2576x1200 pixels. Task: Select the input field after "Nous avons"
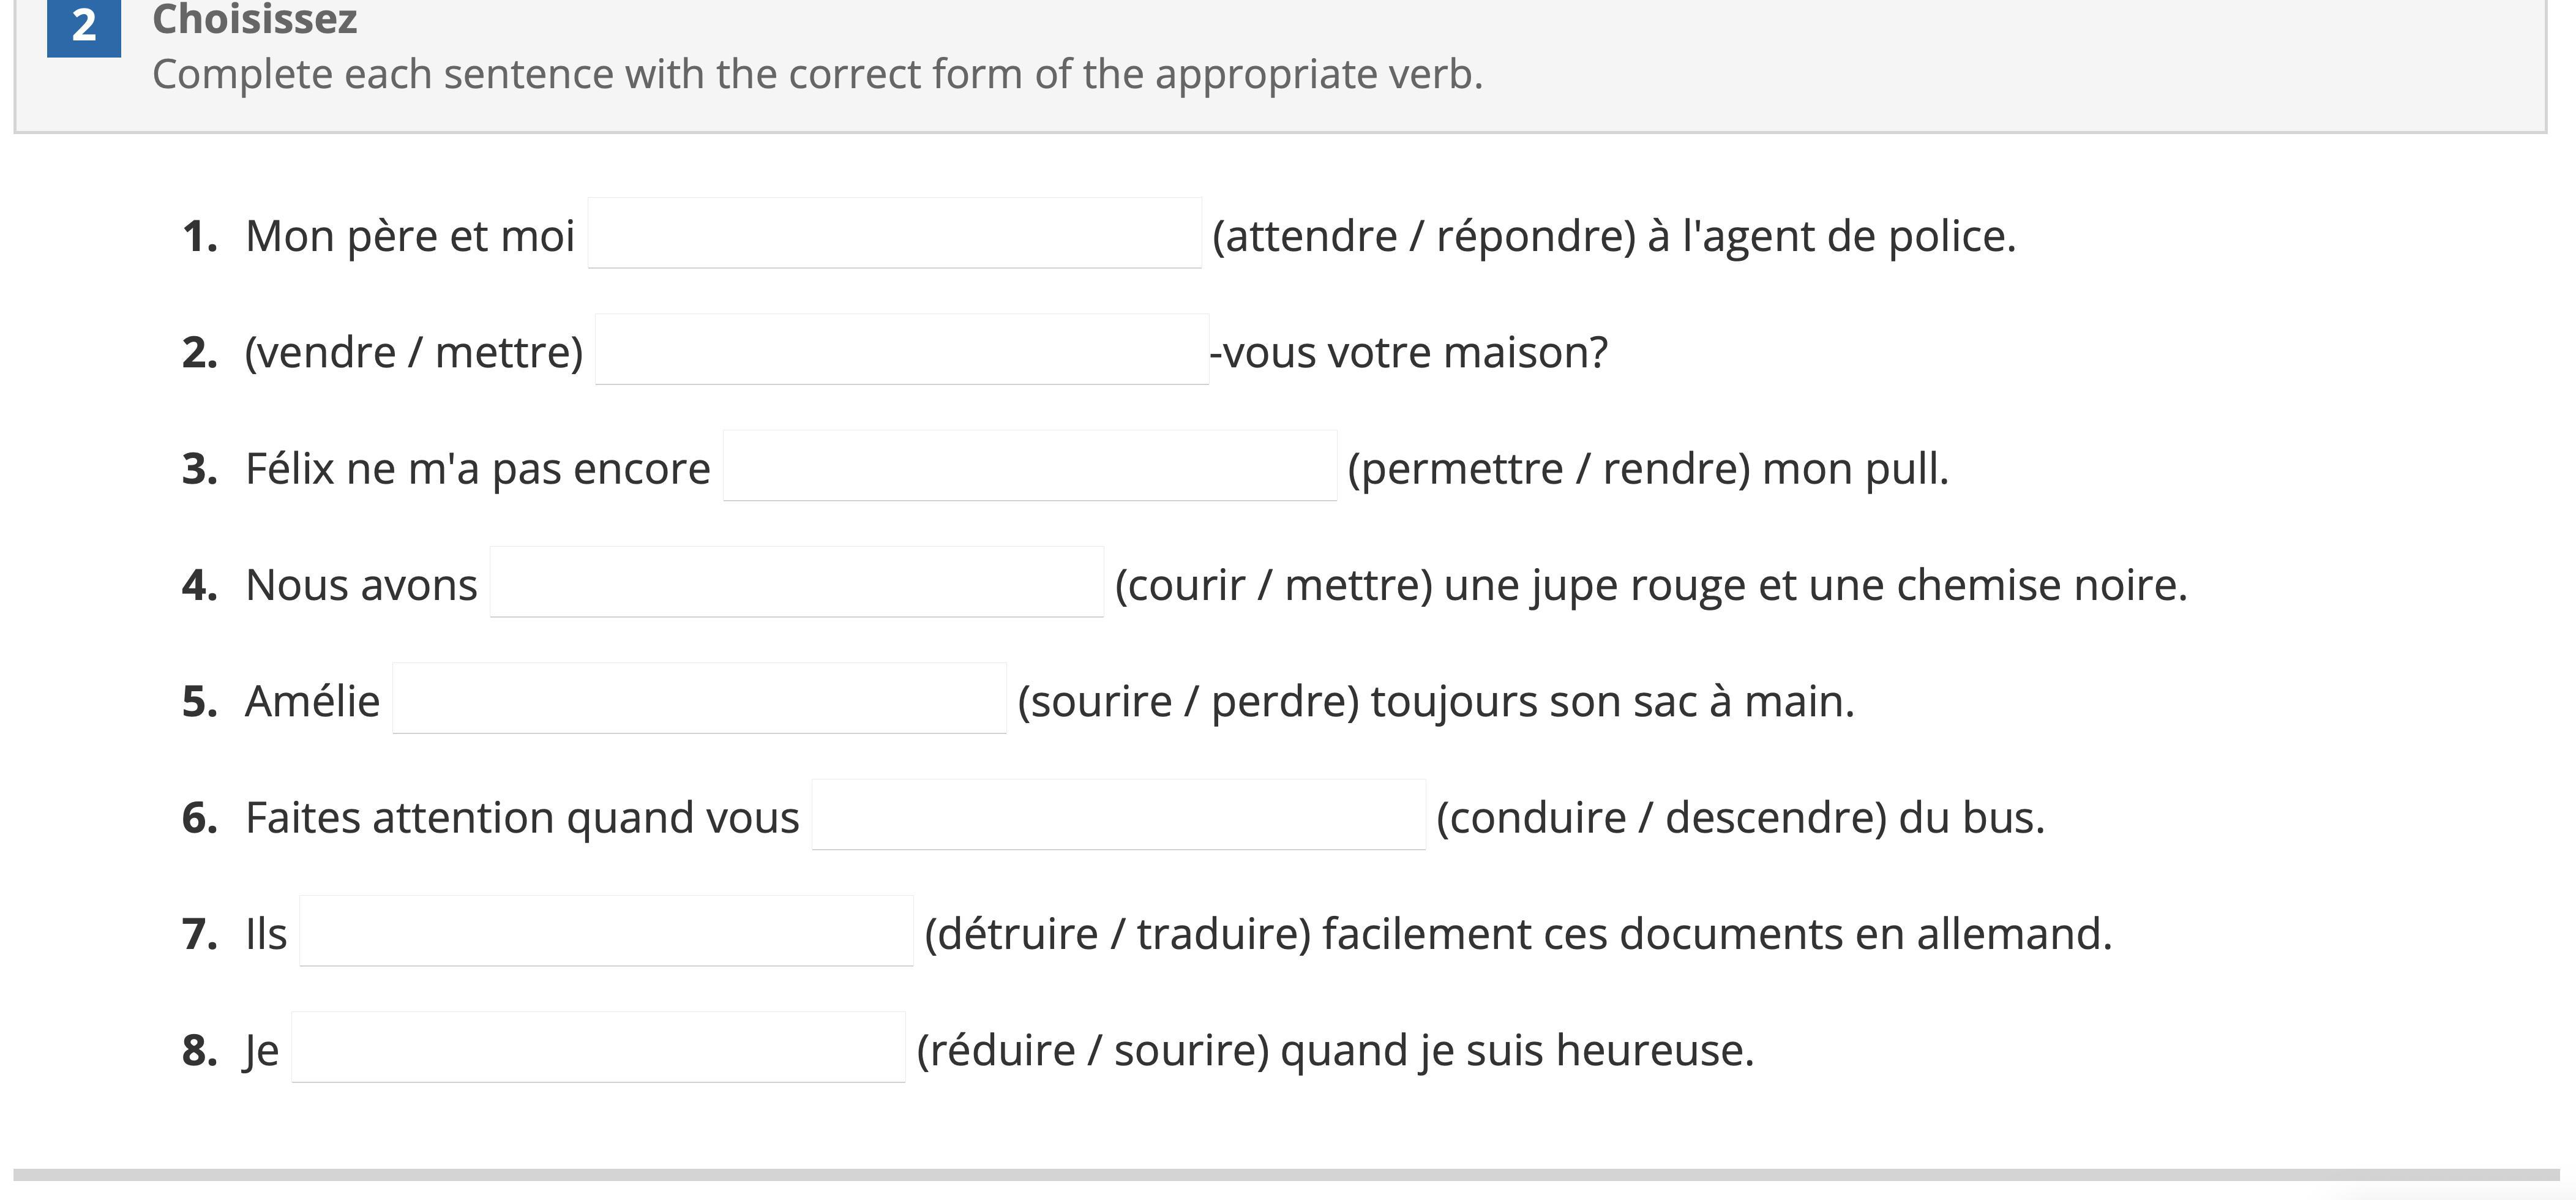(796, 583)
